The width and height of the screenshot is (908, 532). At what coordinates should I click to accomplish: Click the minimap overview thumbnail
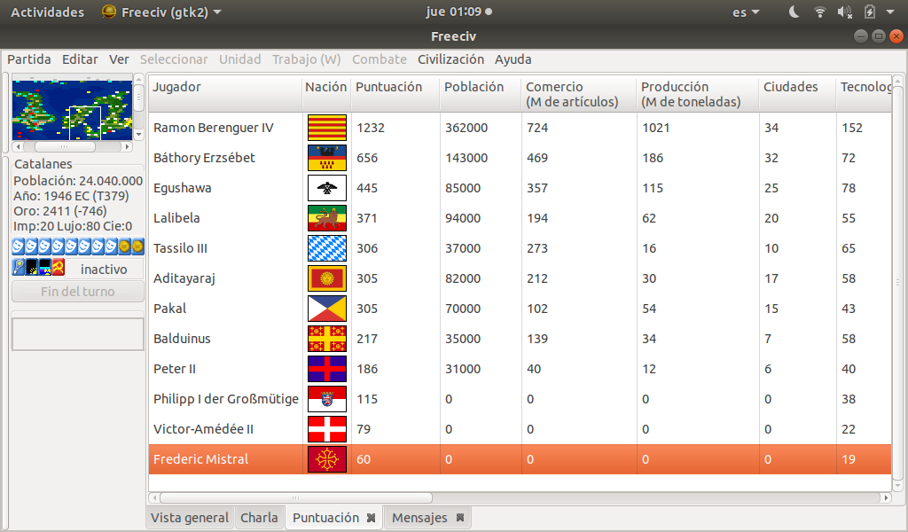(x=72, y=108)
